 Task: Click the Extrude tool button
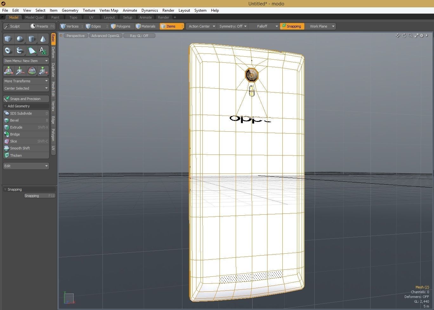pyautogui.click(x=26, y=127)
